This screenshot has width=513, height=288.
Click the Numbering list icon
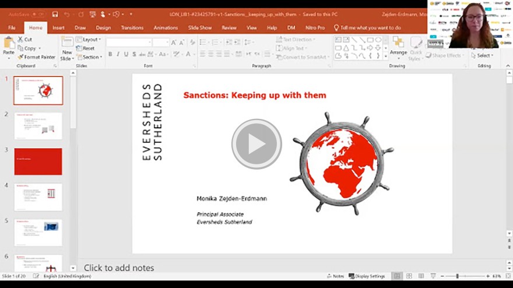coord(215,42)
